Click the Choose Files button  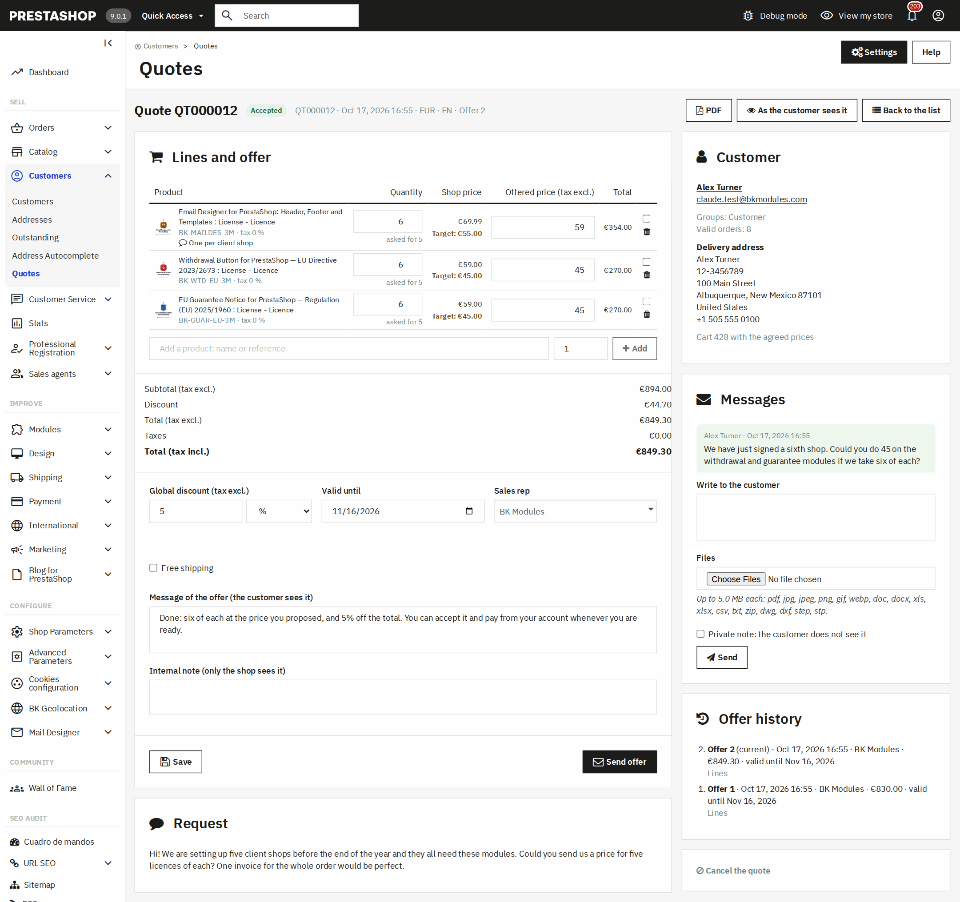736,579
